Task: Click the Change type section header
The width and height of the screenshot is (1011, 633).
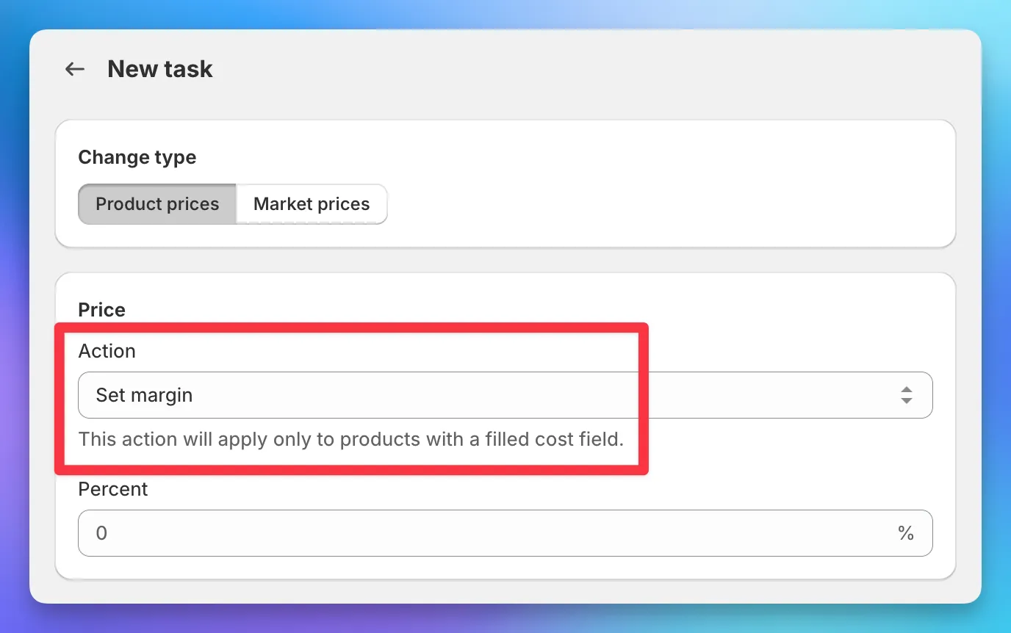Action: [137, 157]
